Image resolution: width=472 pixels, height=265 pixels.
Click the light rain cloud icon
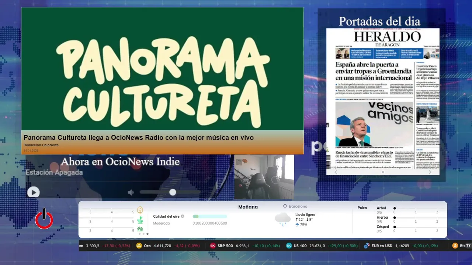click(x=283, y=219)
